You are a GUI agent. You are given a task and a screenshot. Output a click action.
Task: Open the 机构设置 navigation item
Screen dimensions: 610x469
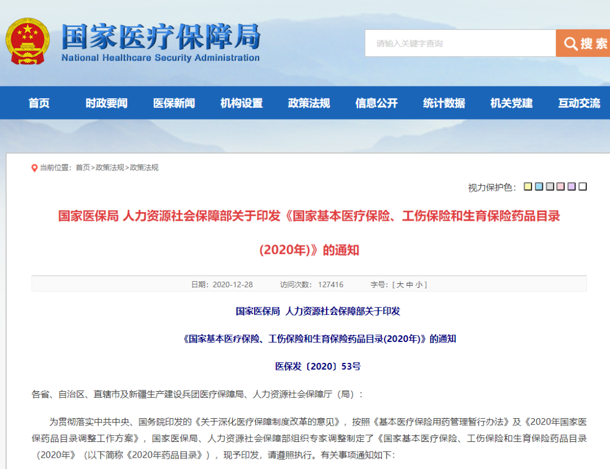[x=242, y=103]
